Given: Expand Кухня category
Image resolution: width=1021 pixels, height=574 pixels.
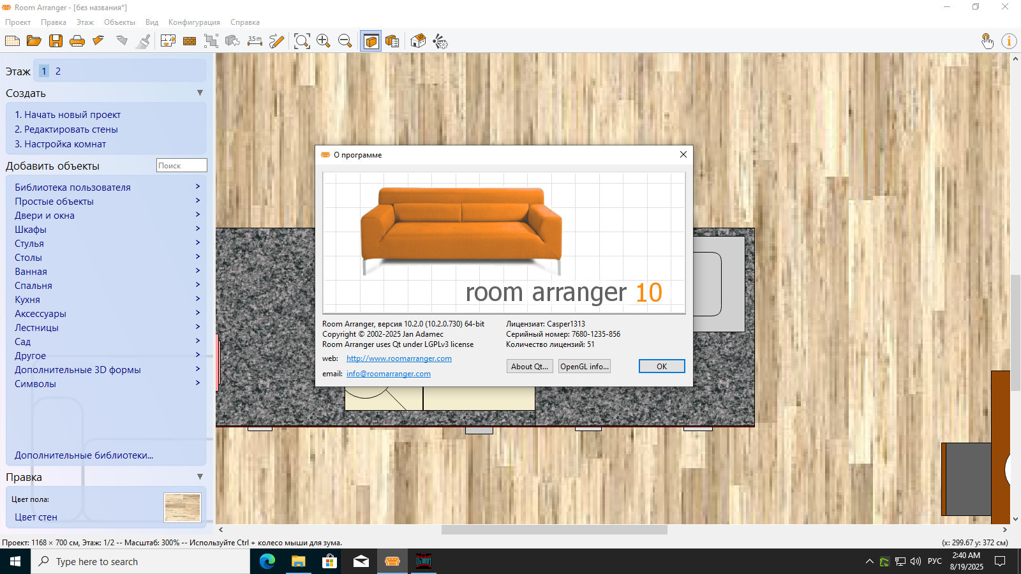Looking at the screenshot, I should 107,299.
